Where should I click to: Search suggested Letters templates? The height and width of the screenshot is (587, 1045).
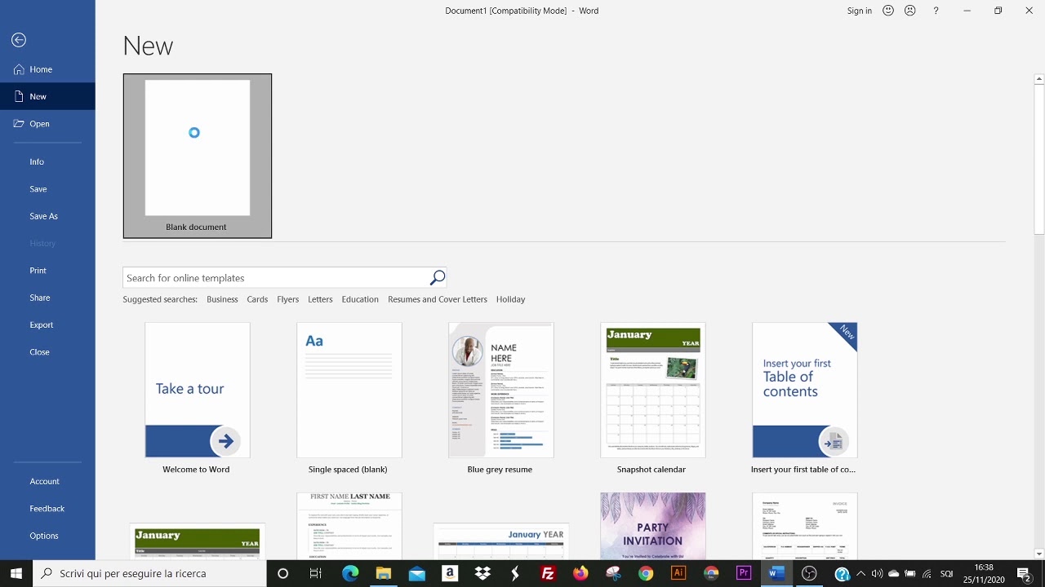point(320,299)
